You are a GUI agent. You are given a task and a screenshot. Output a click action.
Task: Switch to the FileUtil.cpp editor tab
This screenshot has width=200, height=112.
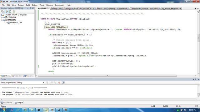coord(102,8)
